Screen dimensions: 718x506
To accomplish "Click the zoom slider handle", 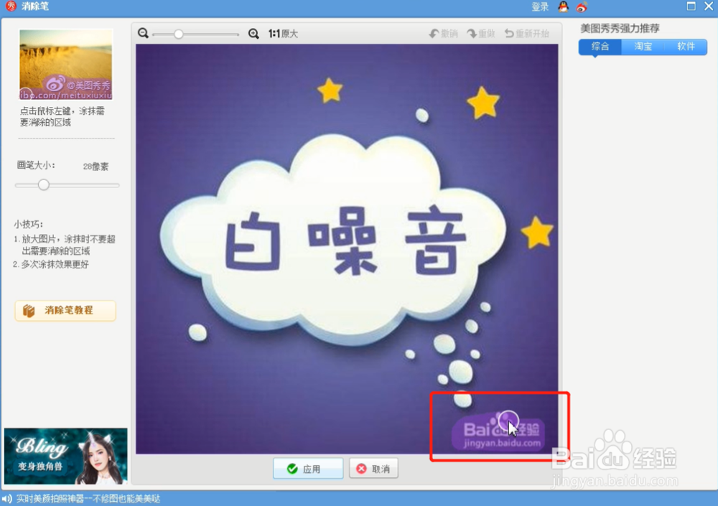I will [179, 34].
